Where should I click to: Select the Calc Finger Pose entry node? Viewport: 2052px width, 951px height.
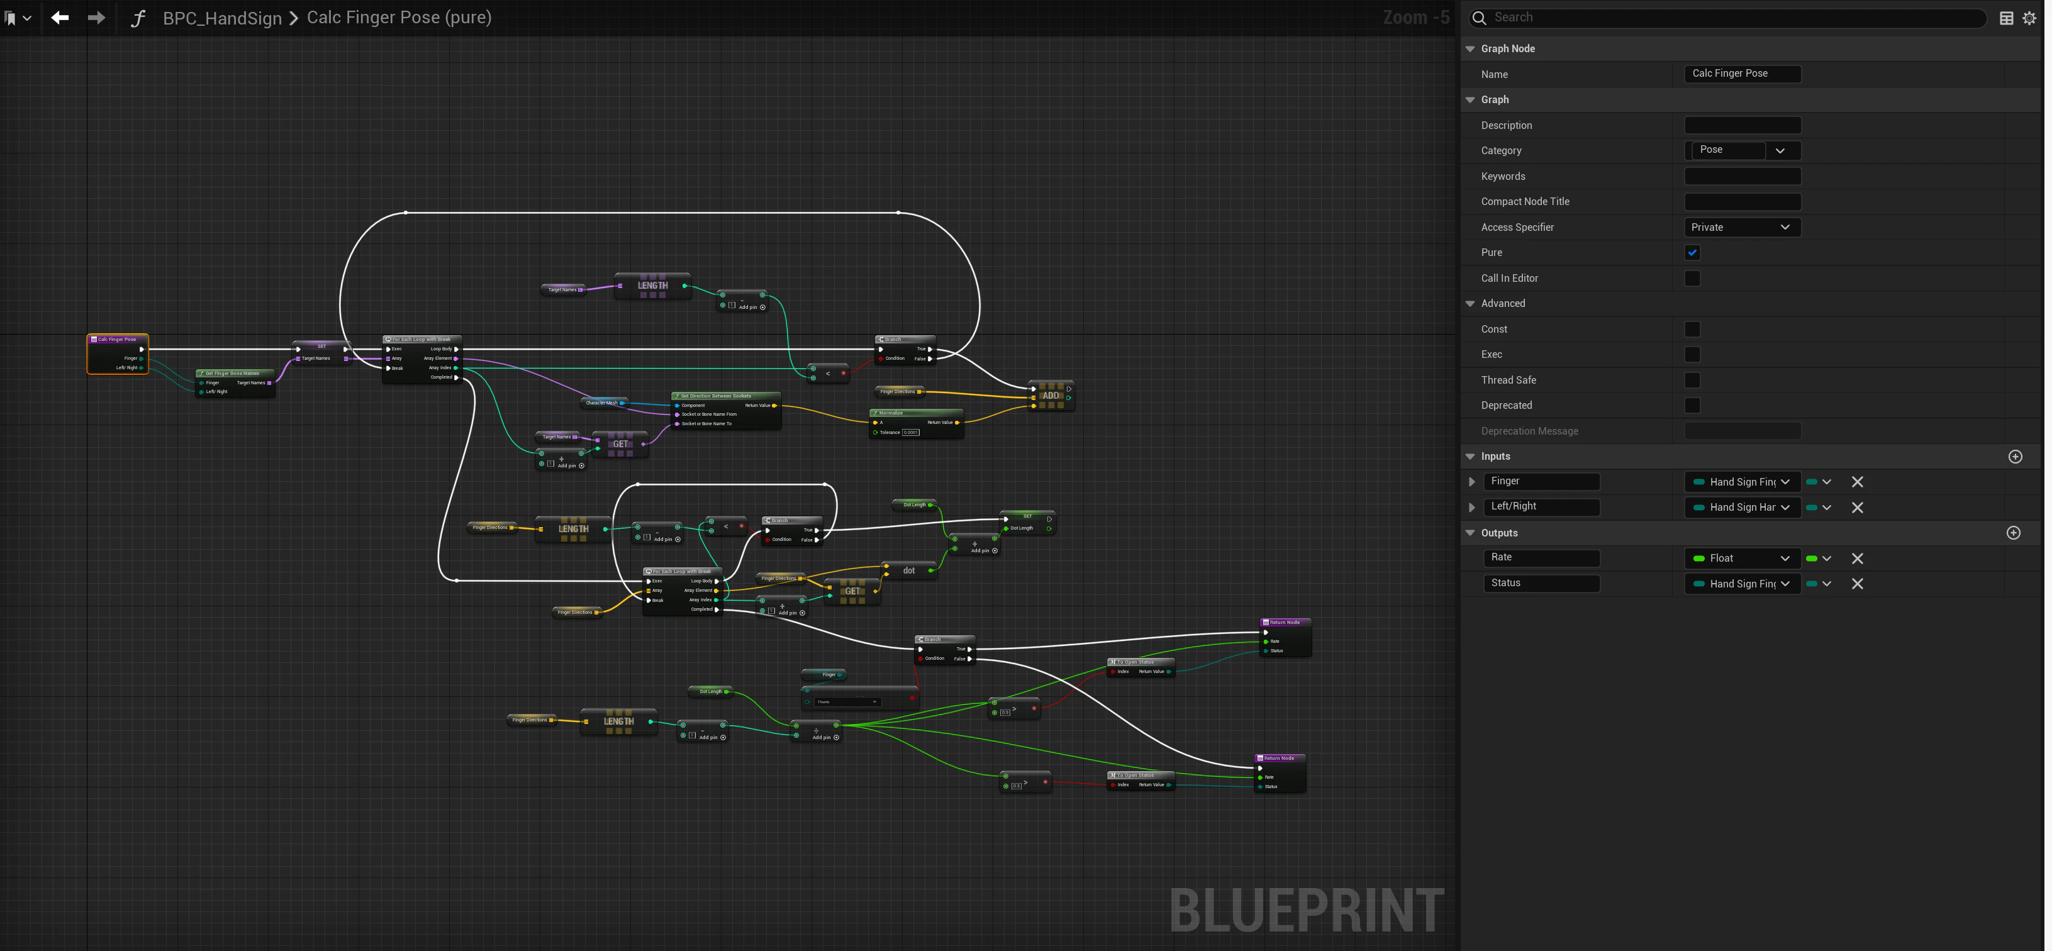(117, 353)
